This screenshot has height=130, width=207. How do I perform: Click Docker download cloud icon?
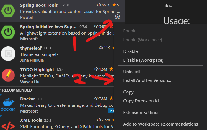coord(96,98)
